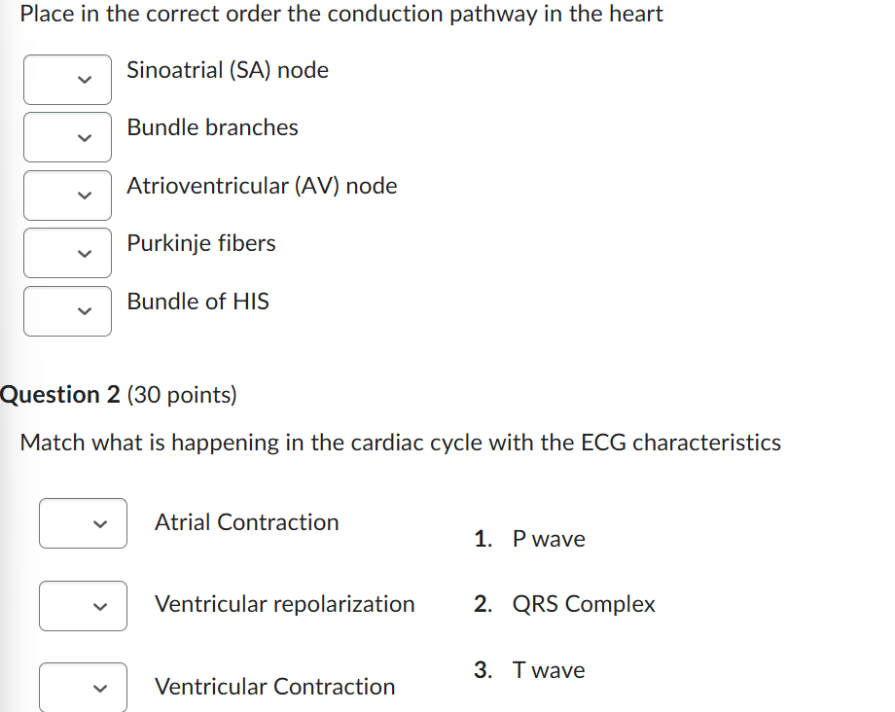Screen dimensions: 895x712
Task: Select the answer option T wave
Action: click(x=550, y=669)
